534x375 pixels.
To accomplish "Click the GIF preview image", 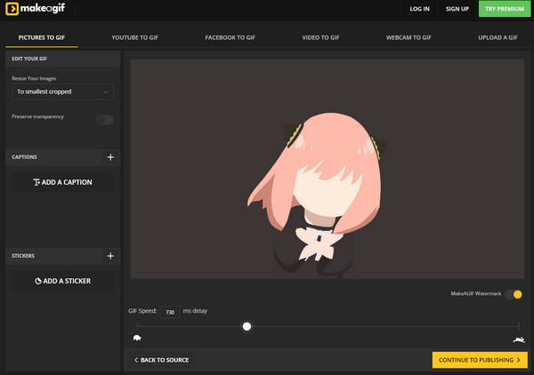I will pos(327,169).
